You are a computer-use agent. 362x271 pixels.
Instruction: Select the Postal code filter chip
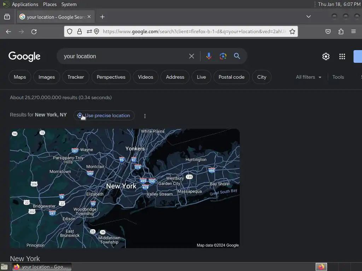(x=231, y=77)
